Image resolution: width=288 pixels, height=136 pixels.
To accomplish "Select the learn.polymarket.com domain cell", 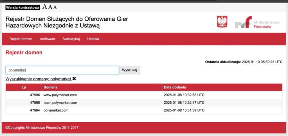I will [x=102, y=103].
